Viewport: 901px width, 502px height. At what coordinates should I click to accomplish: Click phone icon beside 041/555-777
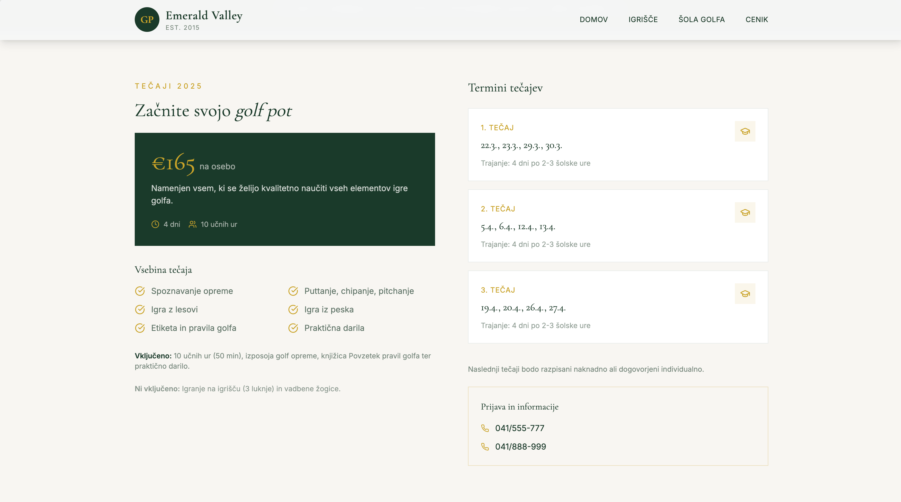(485, 428)
